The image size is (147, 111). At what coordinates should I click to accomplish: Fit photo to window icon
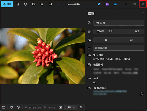tap(60, 108)
